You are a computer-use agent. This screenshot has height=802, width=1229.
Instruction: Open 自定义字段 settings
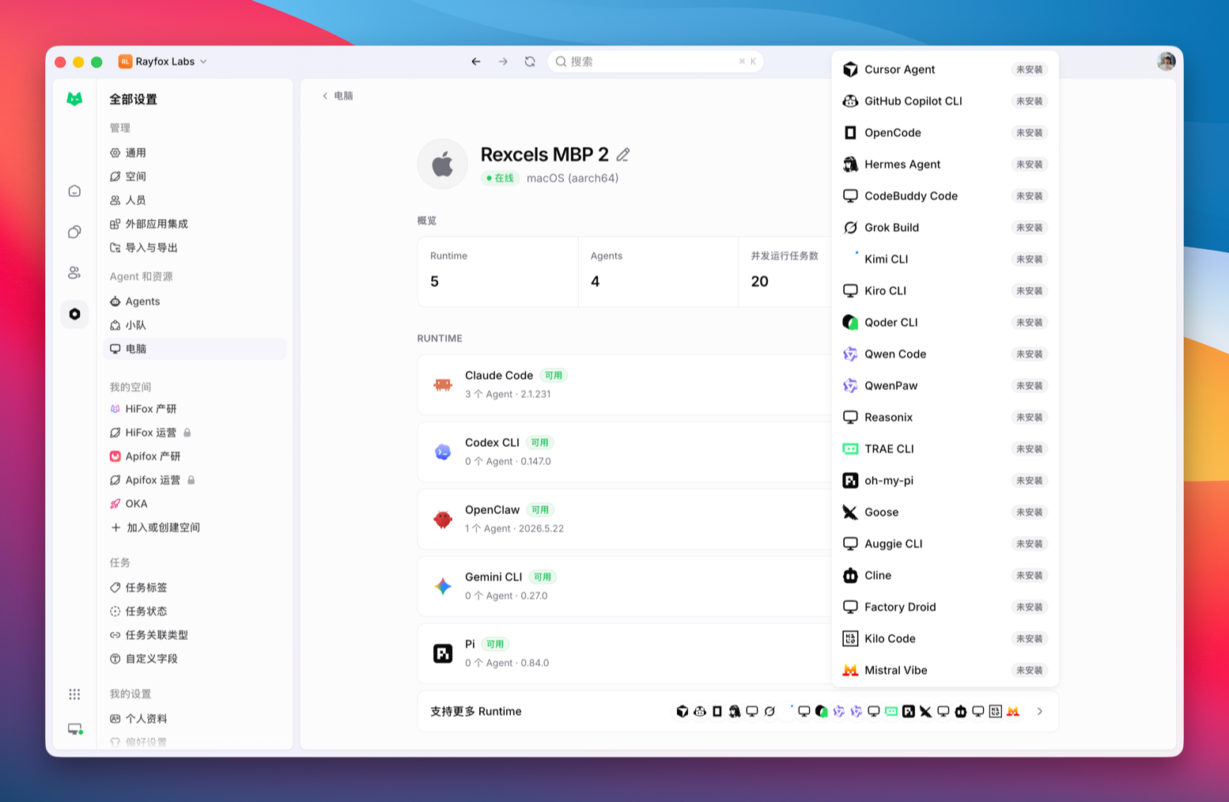click(x=195, y=659)
